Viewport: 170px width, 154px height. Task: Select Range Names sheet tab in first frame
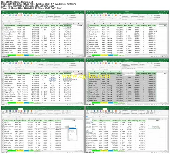37,55
